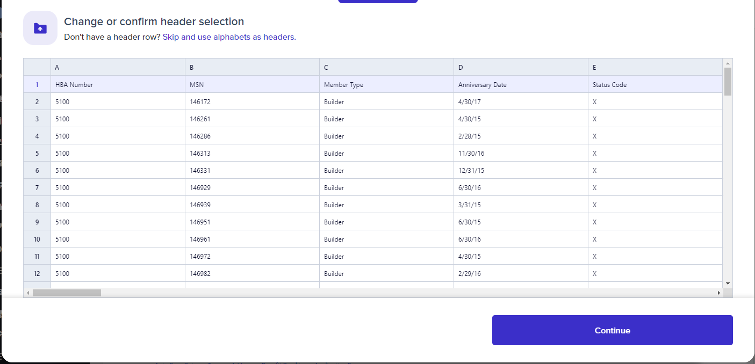Click anniversary date 2/28/15
The height and width of the screenshot is (364, 755).
click(x=521, y=136)
